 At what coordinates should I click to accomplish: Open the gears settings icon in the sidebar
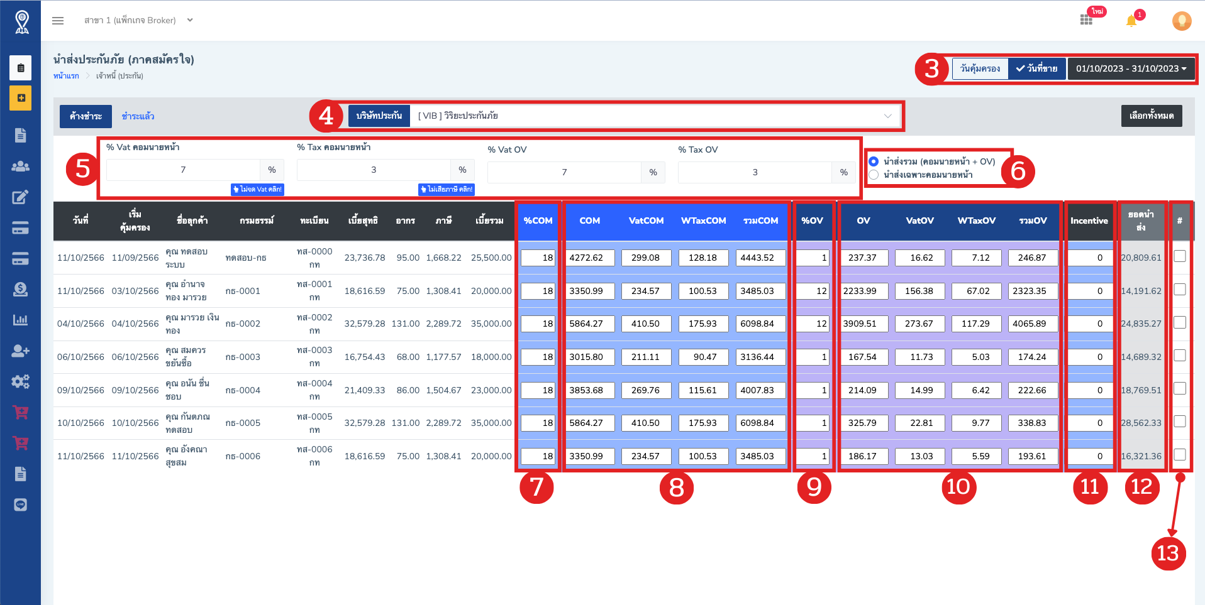(21, 381)
